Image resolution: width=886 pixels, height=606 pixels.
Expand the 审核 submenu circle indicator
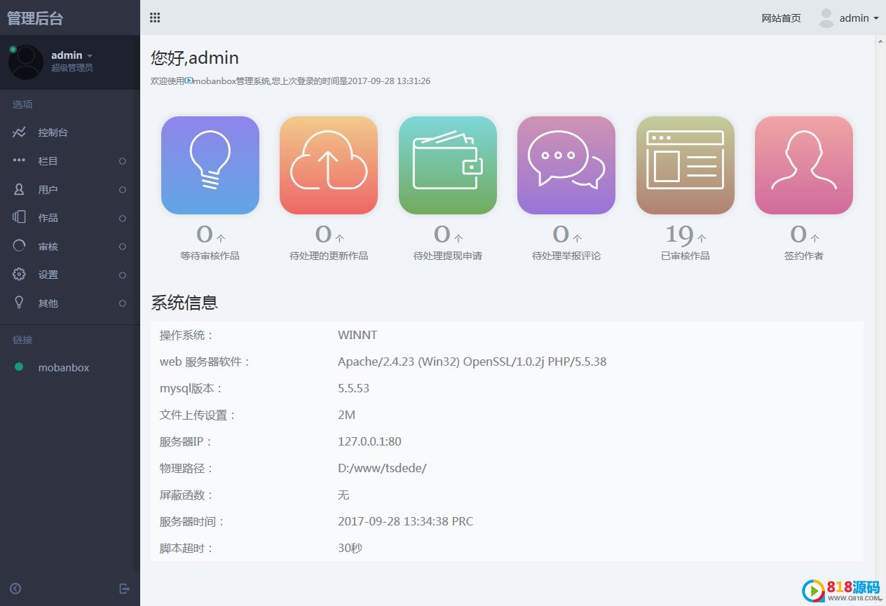123,247
